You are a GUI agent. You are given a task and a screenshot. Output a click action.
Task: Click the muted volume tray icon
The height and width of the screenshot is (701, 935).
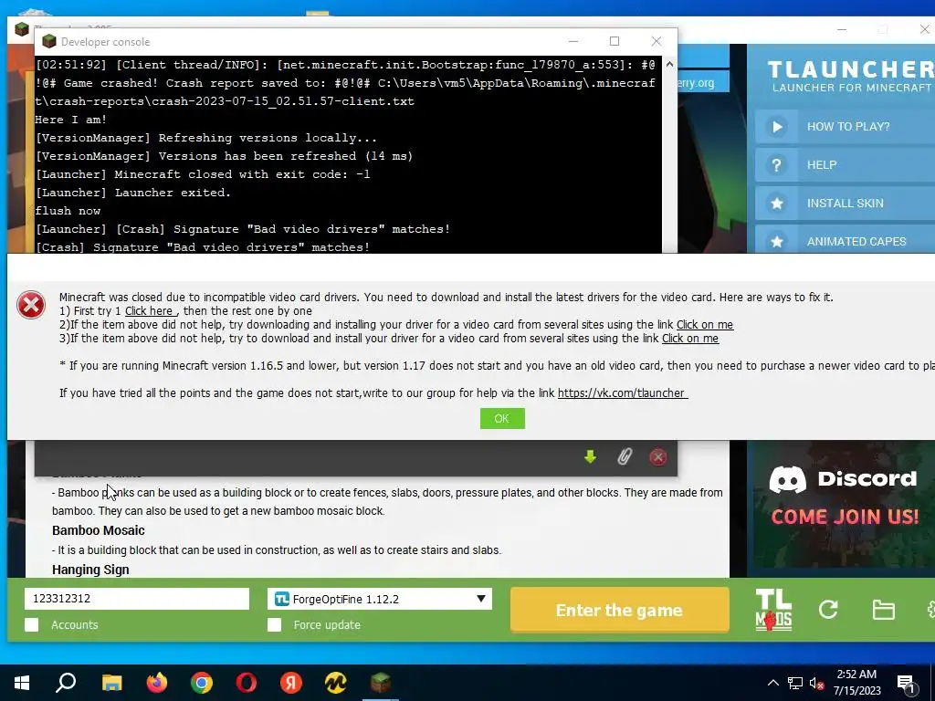coord(817,683)
